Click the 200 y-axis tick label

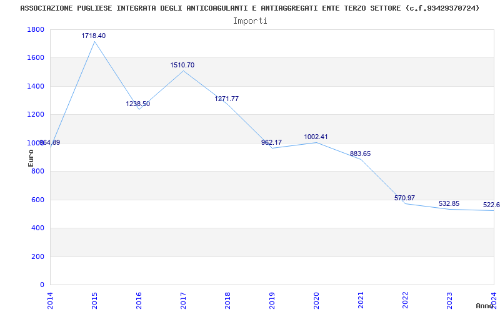click(37, 256)
